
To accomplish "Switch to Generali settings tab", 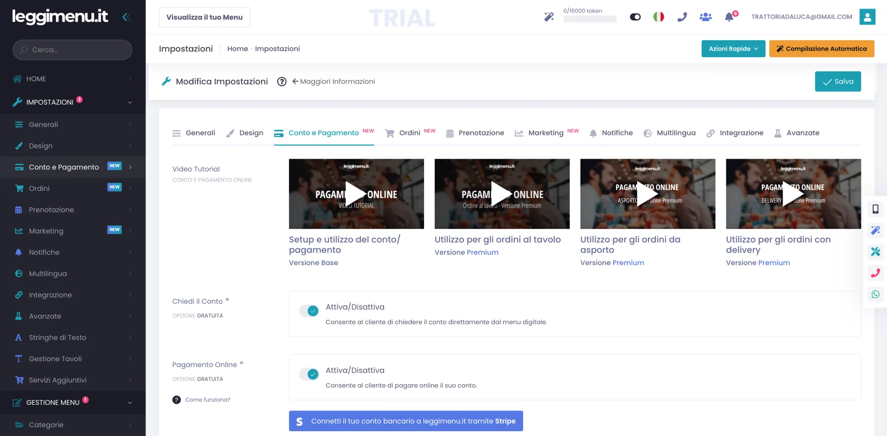I will click(x=194, y=133).
